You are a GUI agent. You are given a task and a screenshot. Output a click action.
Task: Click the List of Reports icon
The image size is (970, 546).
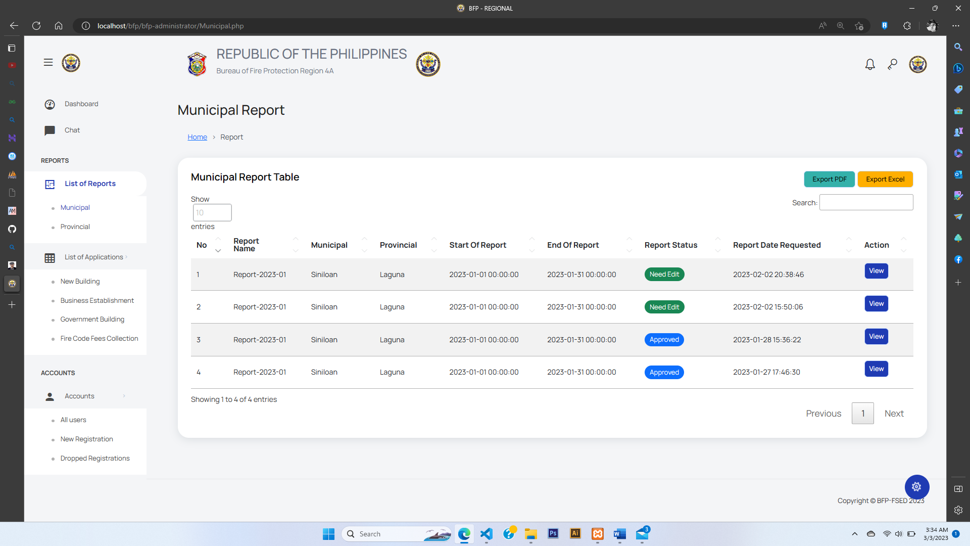[x=50, y=184]
